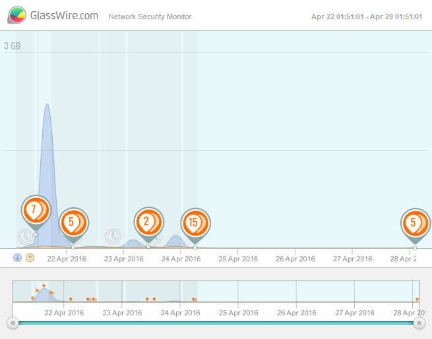432x339 pixels.
Task: Click the Network Security Monitor title
Action: [150, 16]
